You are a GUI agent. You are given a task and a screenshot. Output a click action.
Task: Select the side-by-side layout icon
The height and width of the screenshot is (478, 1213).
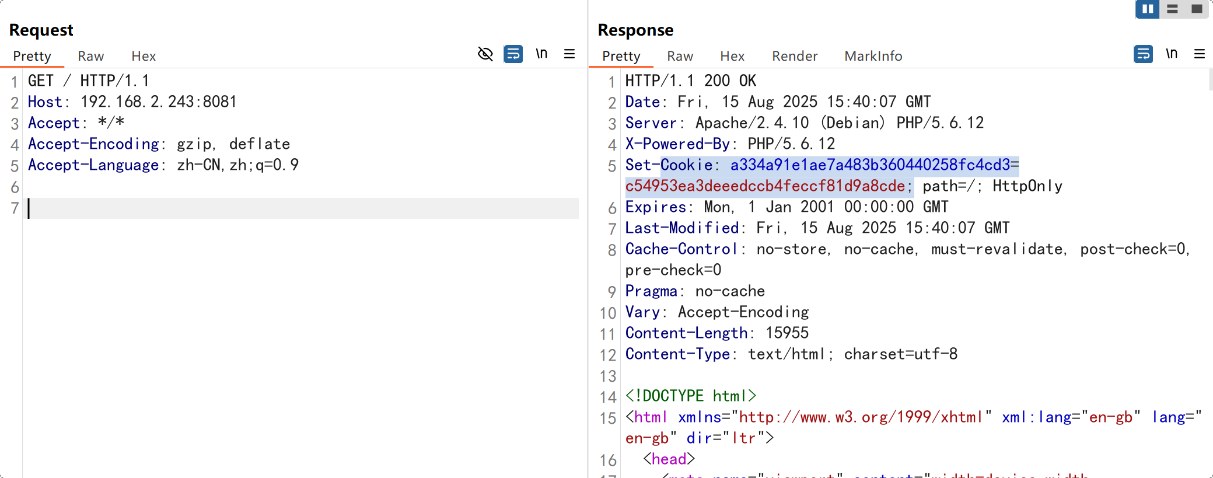click(1147, 9)
